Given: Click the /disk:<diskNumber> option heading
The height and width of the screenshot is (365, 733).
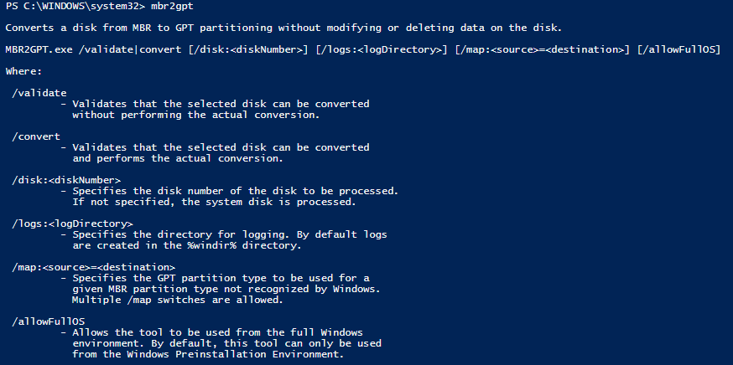Looking at the screenshot, I should click(66, 180).
